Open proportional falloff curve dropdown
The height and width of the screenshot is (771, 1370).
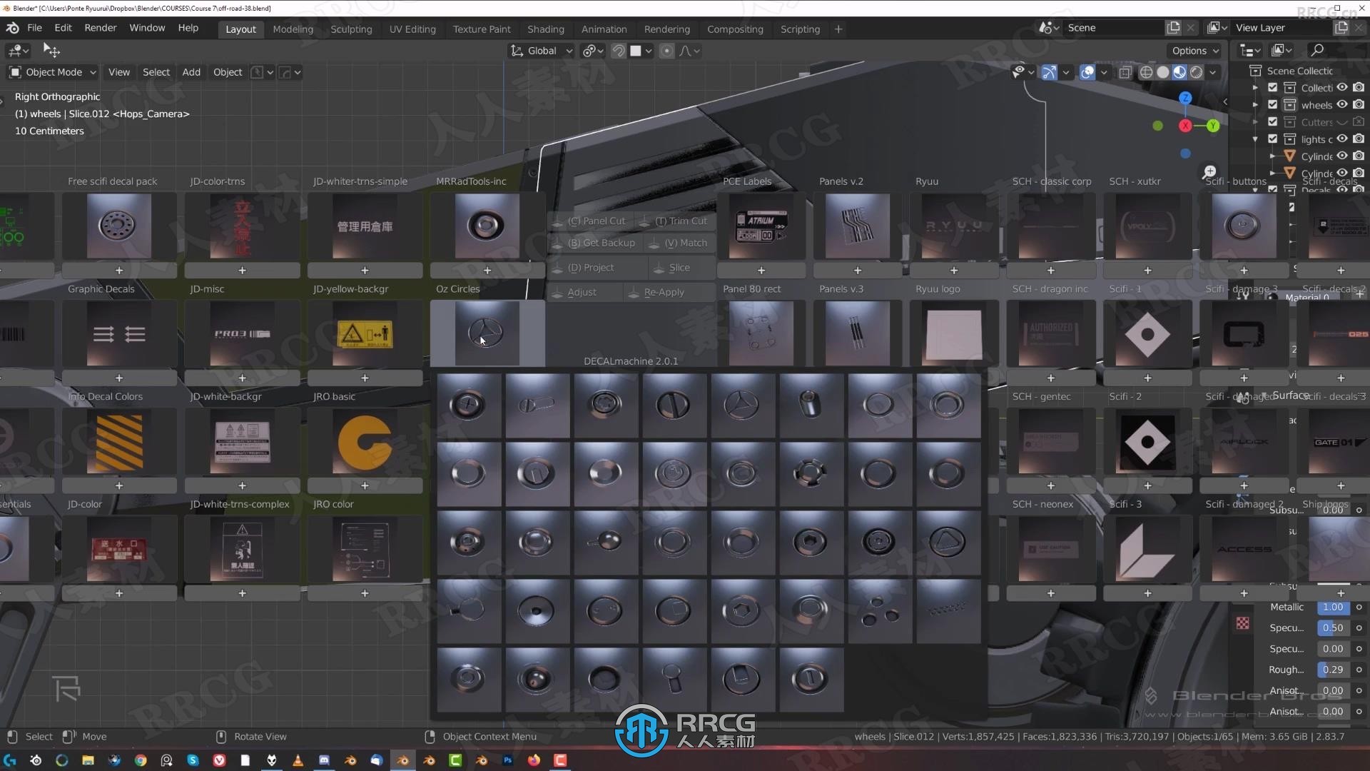[x=689, y=51]
